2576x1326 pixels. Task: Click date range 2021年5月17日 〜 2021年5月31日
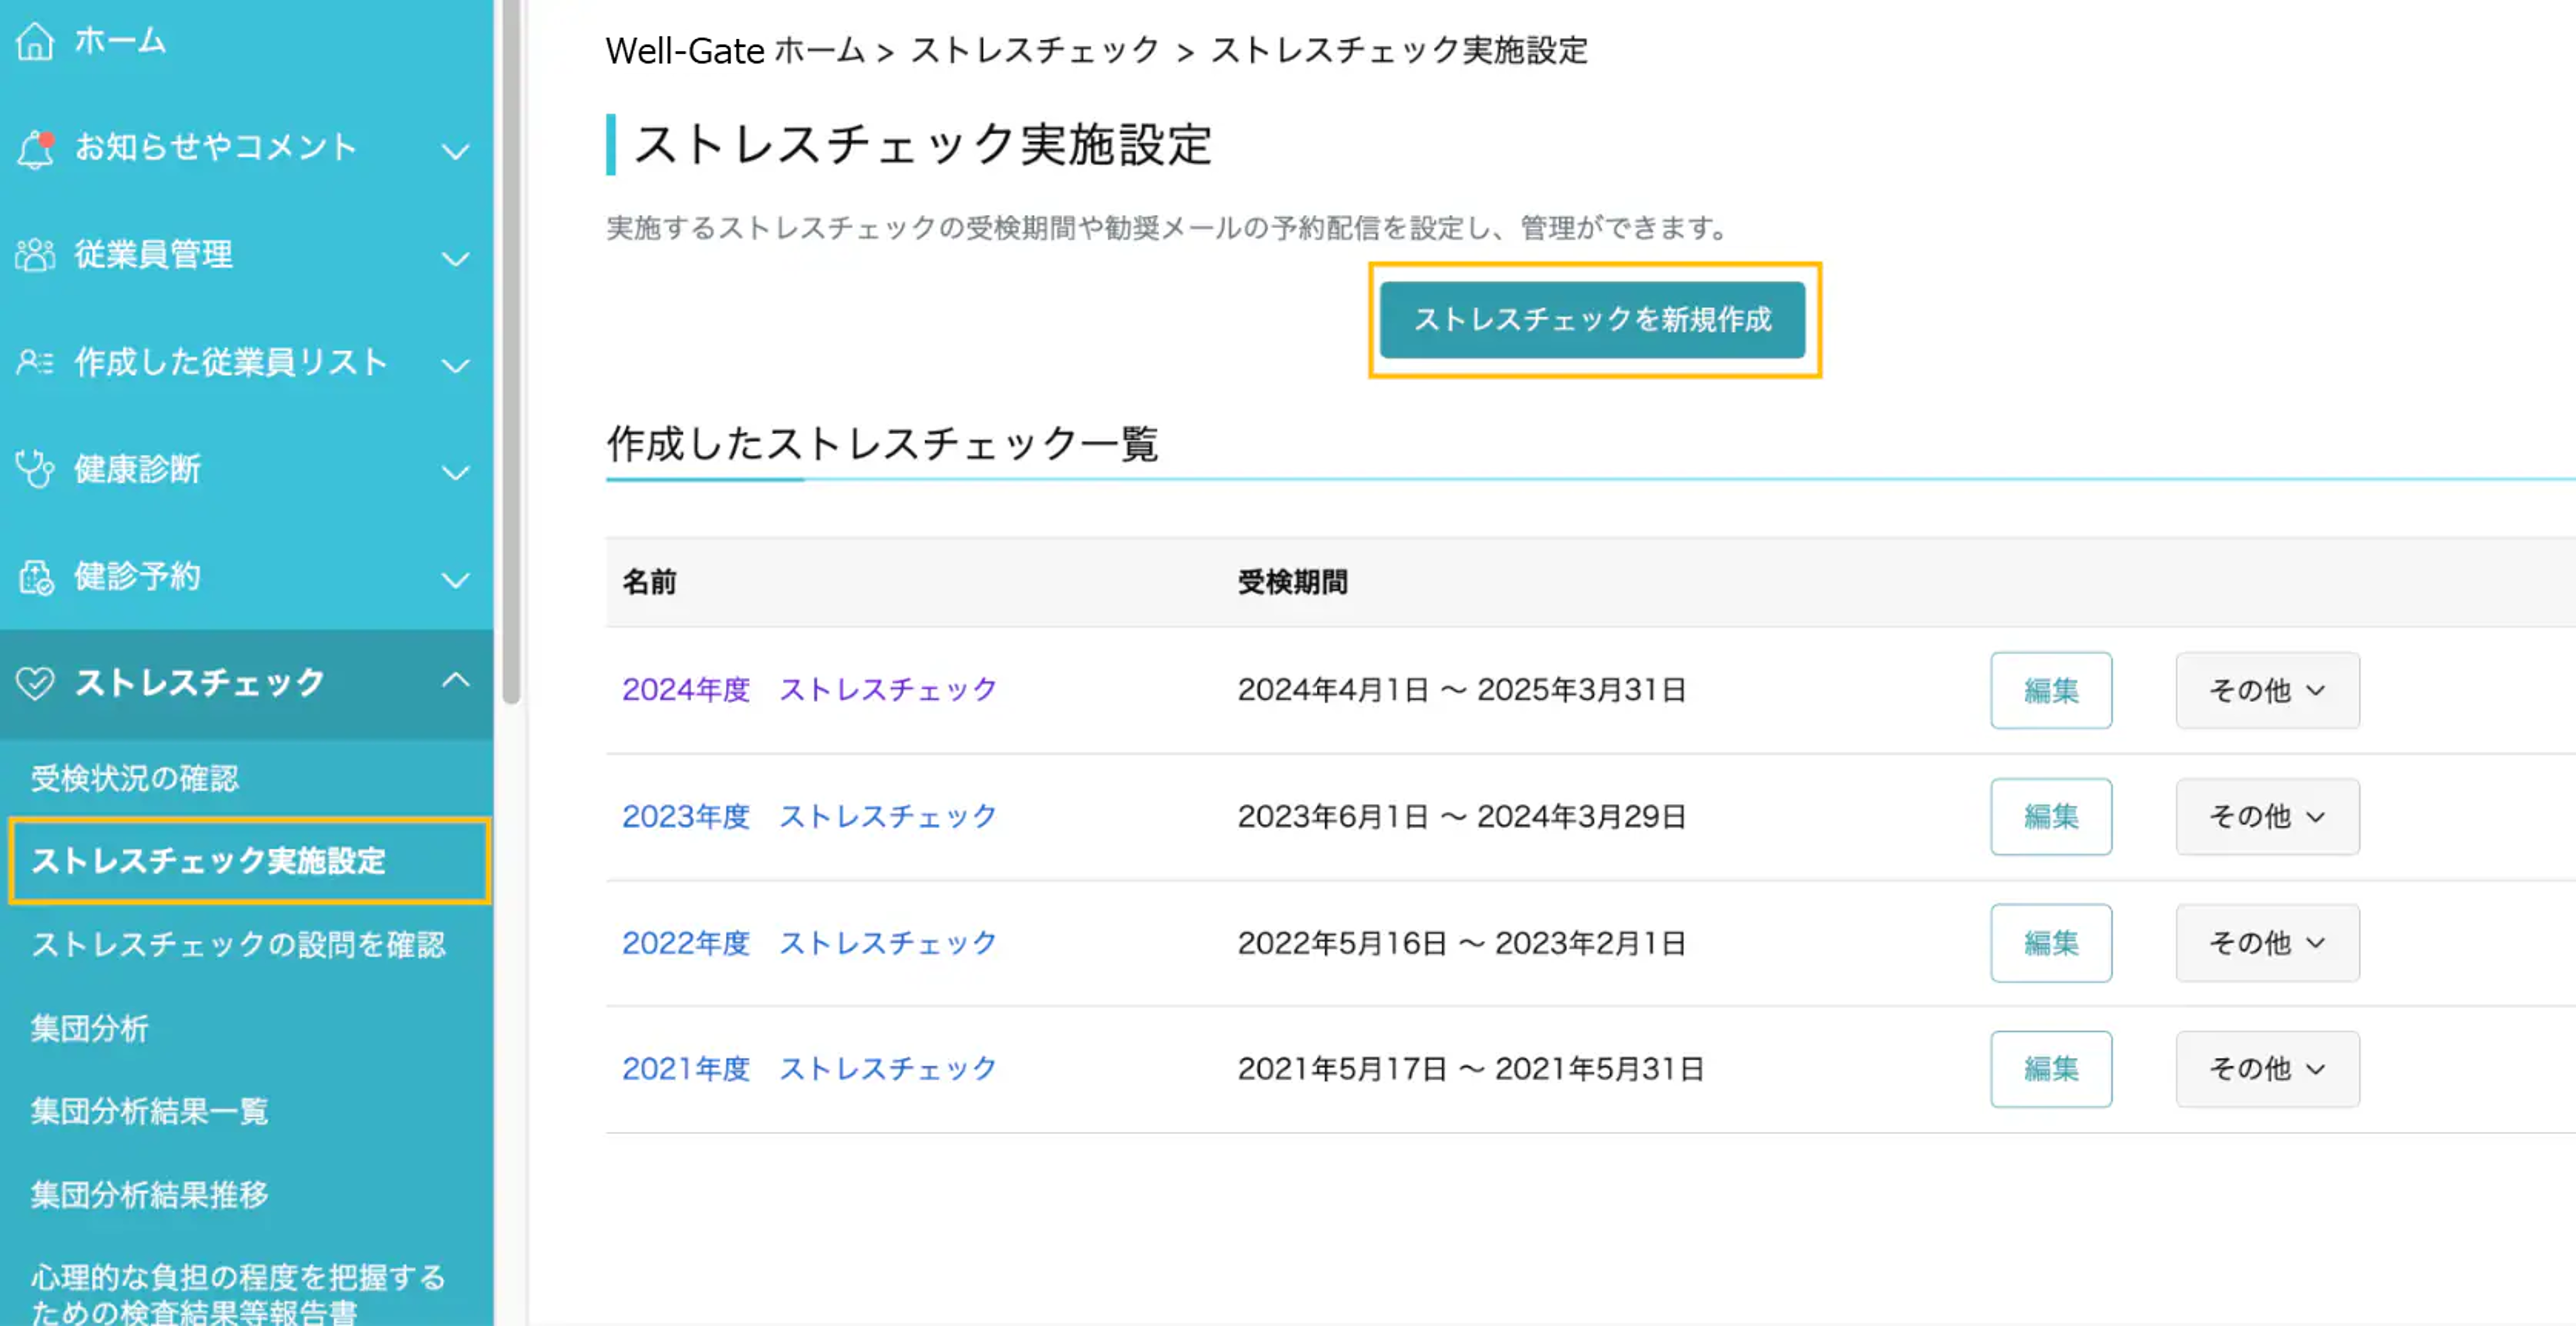pos(1471,1069)
